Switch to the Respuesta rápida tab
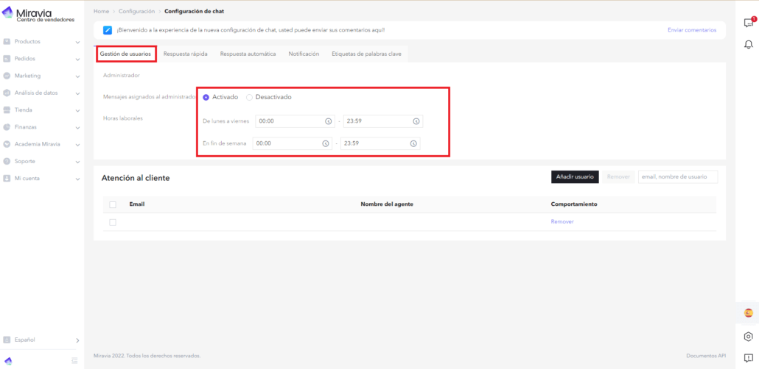Screen dimensions: 759x369 click(185, 54)
